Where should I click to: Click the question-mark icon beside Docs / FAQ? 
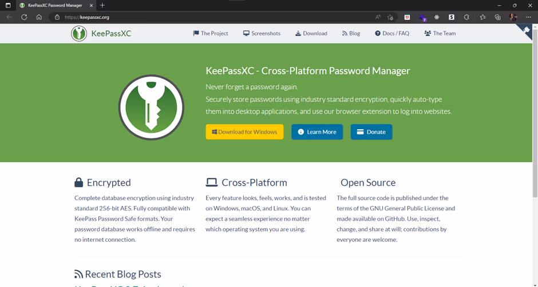378,33
